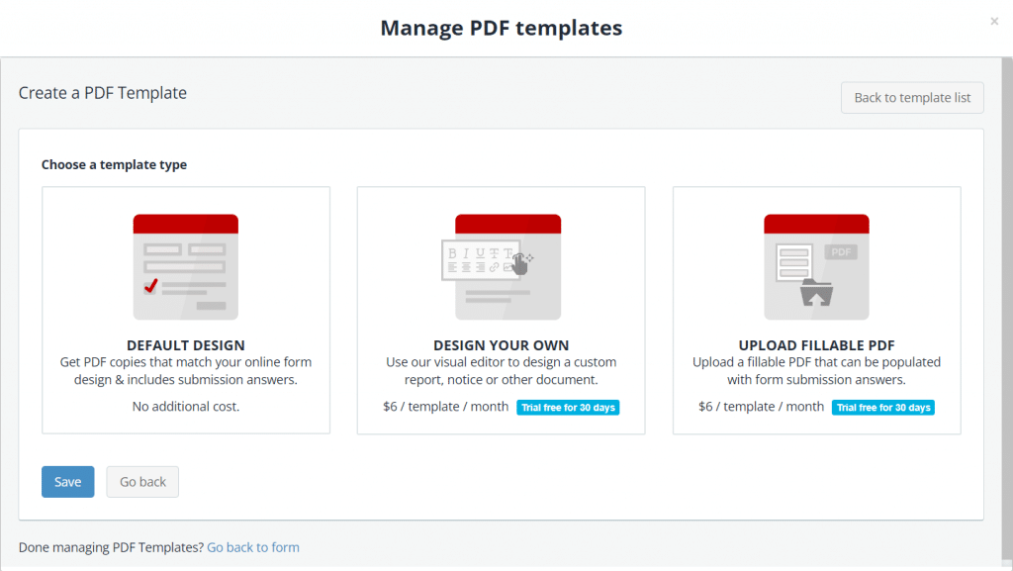Viewport: 1013px width, 571px height.
Task: Click the Default Design template illustration
Action: coord(186,267)
